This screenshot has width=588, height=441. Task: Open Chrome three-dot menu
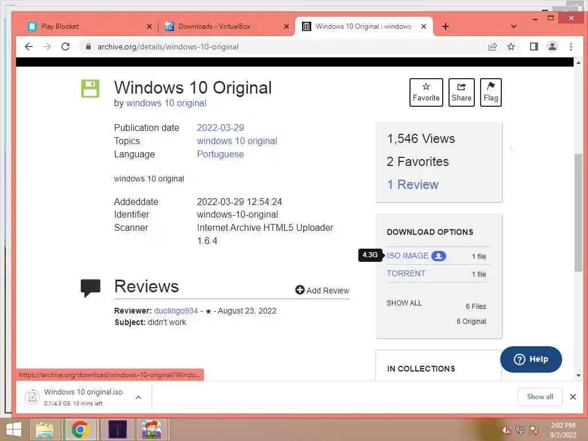click(x=571, y=47)
